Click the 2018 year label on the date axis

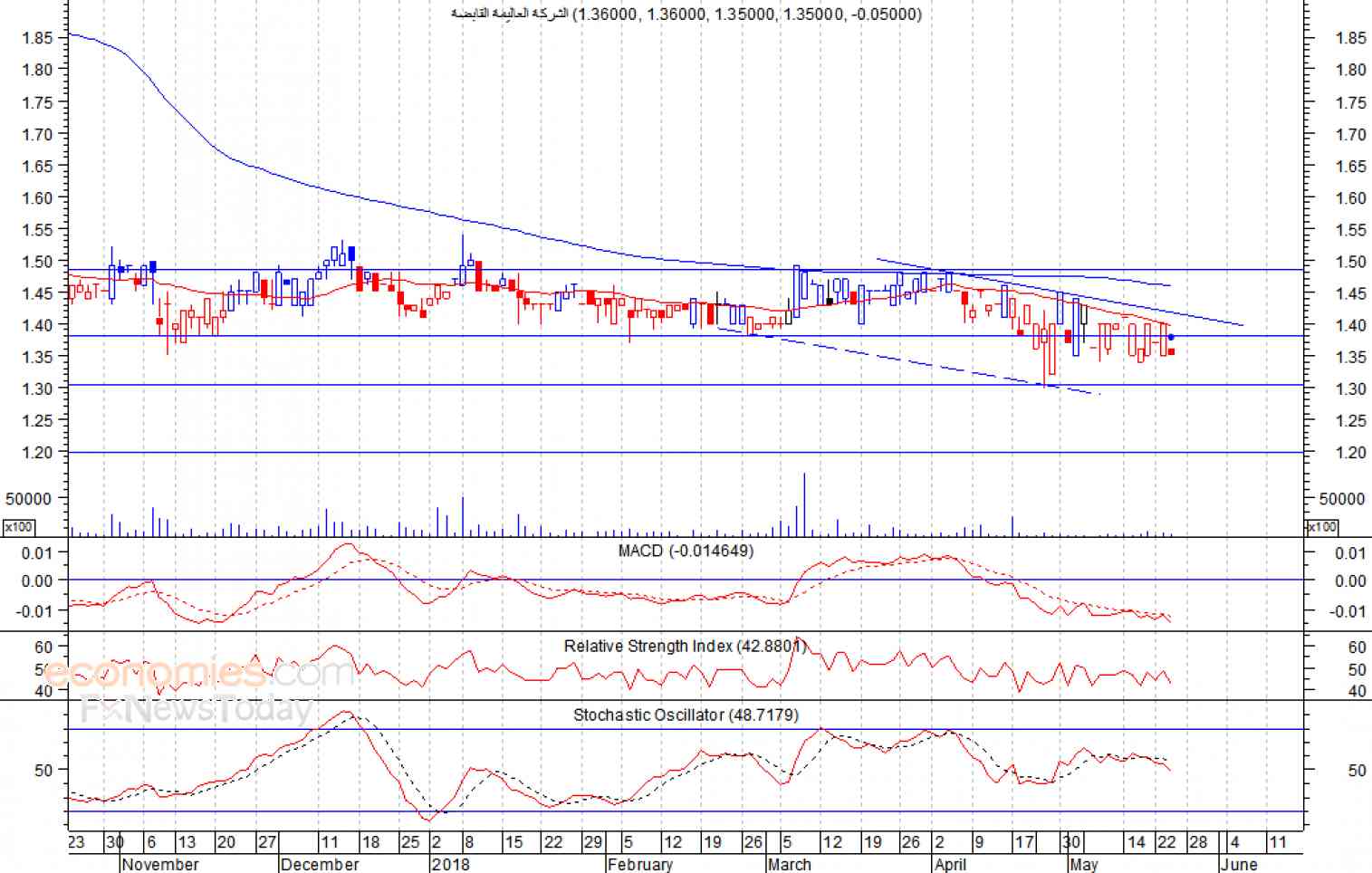(x=451, y=864)
